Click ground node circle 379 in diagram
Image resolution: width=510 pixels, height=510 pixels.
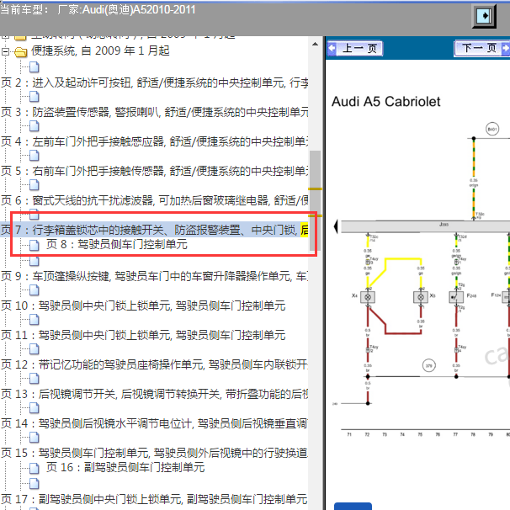[x=429, y=365]
